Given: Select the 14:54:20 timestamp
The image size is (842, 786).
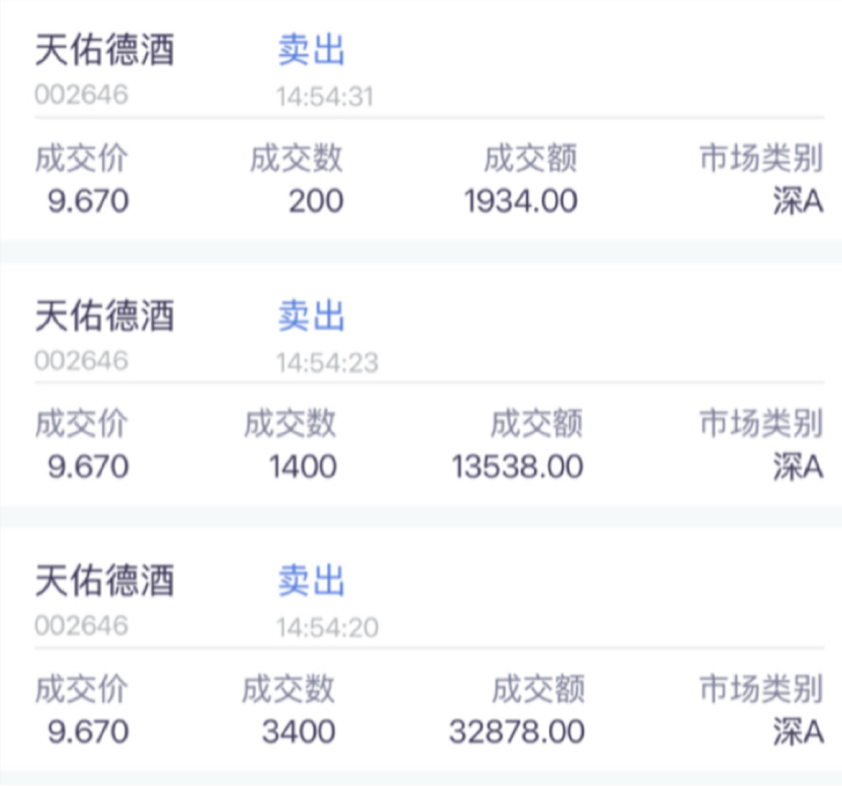Looking at the screenshot, I should [x=326, y=628].
